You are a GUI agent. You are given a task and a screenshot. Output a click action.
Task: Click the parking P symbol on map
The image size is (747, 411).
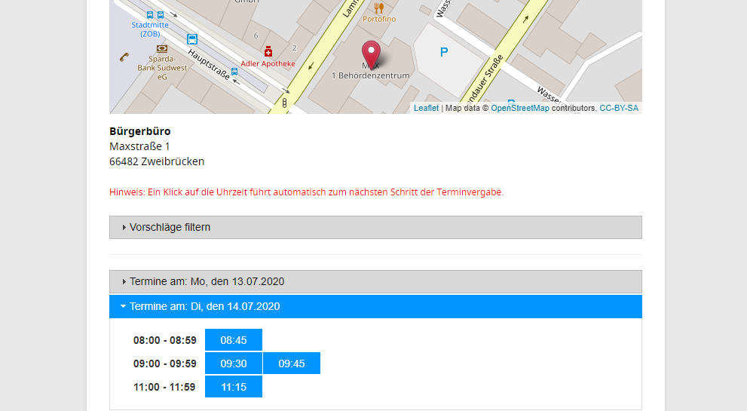point(444,52)
